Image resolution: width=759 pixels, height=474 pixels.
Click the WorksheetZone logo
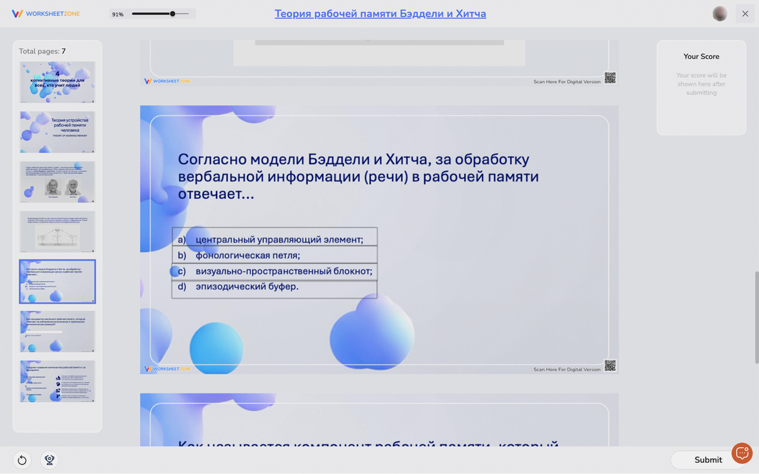[46, 14]
